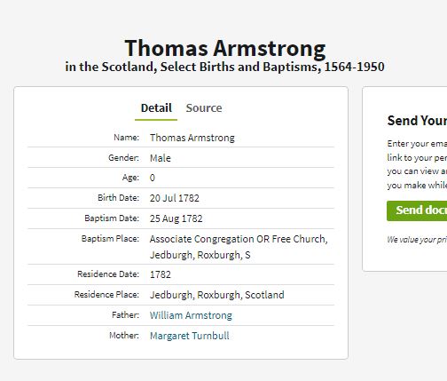Click the Birth Date value 20 Jul 1782
447x381 pixels.
(x=175, y=198)
